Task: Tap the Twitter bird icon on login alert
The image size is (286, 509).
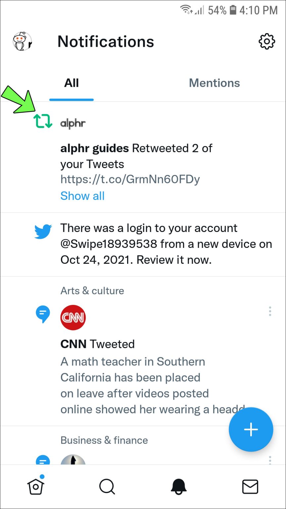Action: (x=43, y=232)
